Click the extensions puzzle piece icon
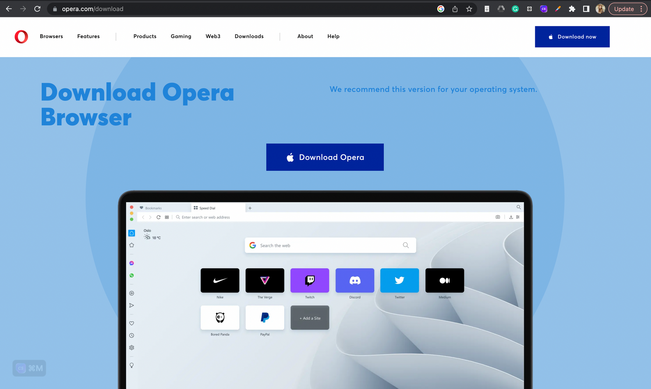 click(x=572, y=9)
